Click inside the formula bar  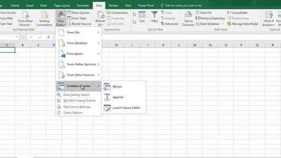tap(167, 37)
